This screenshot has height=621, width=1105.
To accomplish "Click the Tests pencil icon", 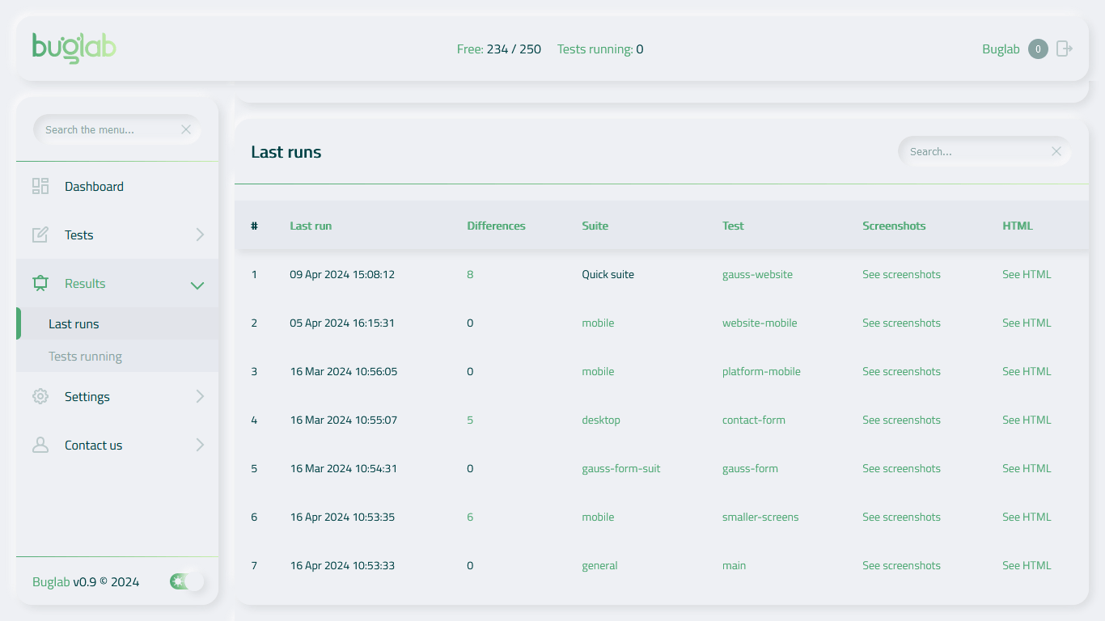I will 40,234.
